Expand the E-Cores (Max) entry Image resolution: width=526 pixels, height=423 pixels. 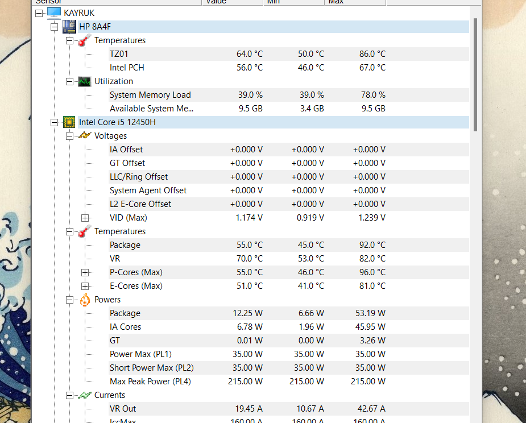(x=85, y=286)
